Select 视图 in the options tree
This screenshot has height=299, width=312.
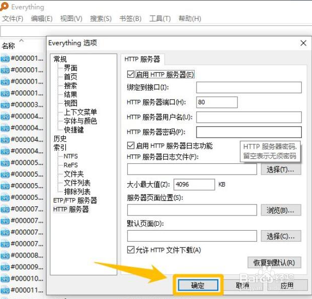pyautogui.click(x=70, y=103)
